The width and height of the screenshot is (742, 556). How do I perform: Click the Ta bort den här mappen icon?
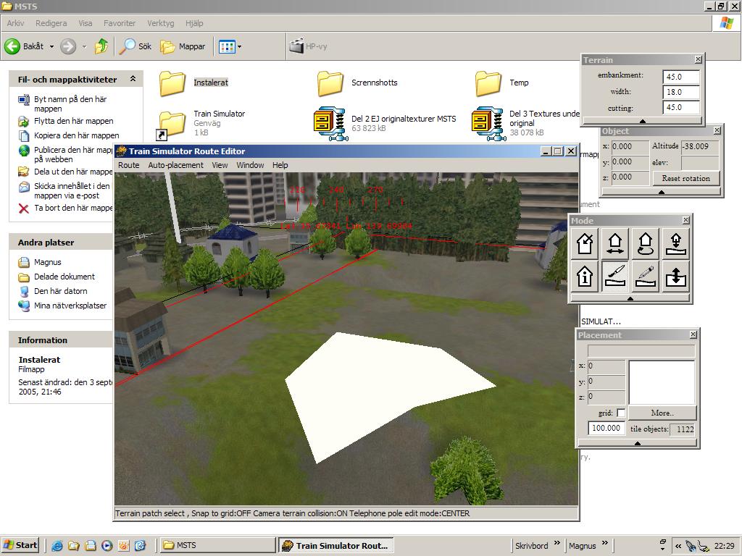point(24,208)
